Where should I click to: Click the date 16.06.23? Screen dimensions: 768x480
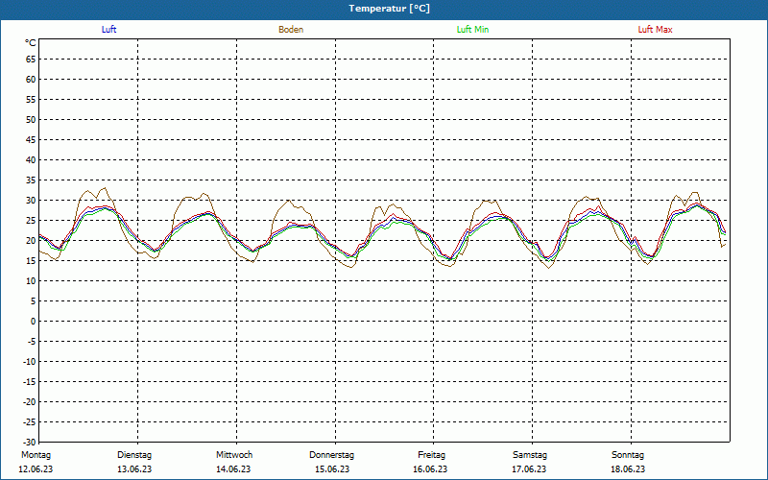pos(430,469)
